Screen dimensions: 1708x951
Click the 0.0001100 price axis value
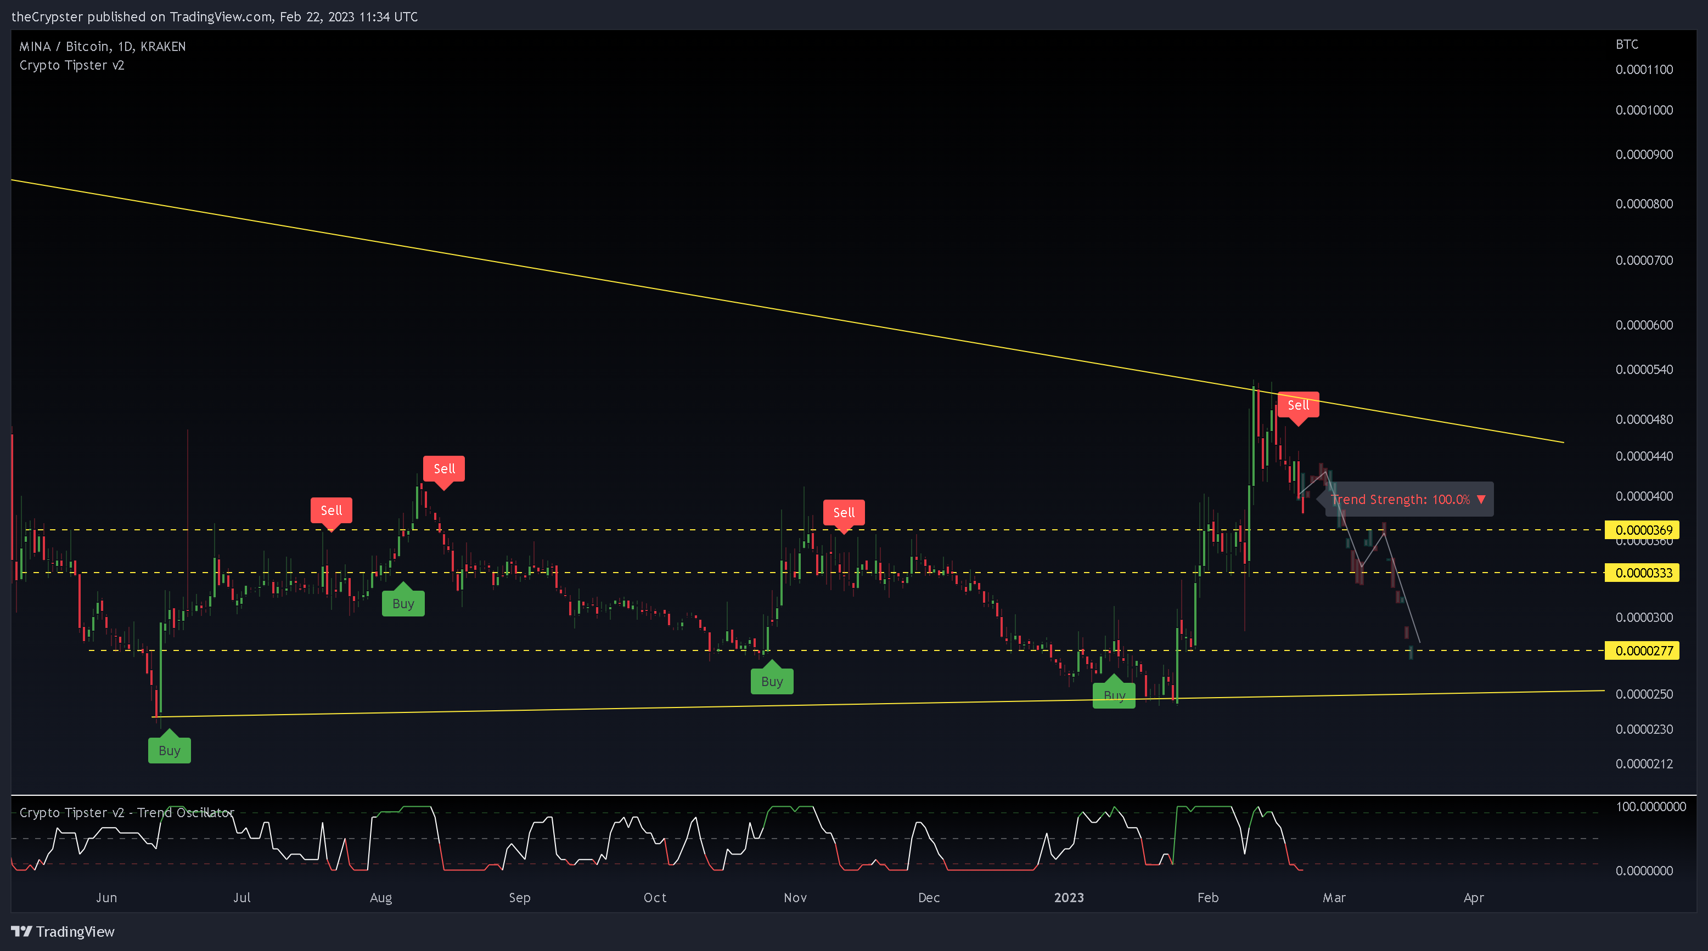[x=1644, y=70]
